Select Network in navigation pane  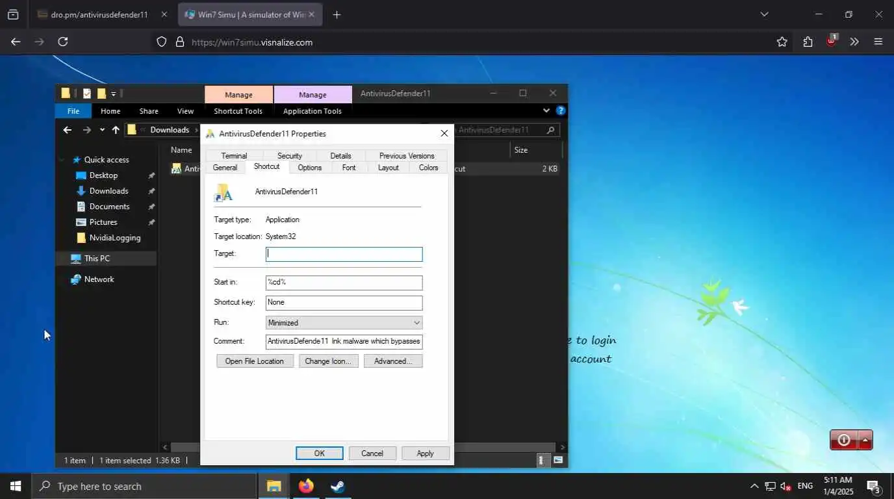[99, 279]
